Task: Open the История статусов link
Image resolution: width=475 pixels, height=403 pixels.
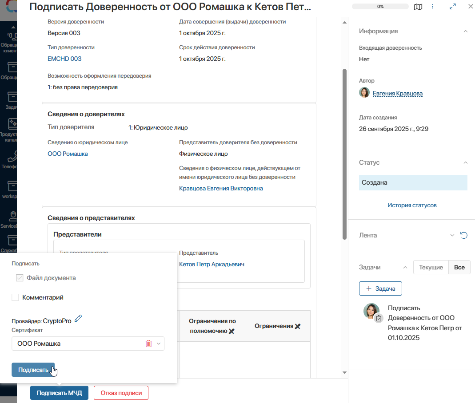Action: (x=412, y=205)
